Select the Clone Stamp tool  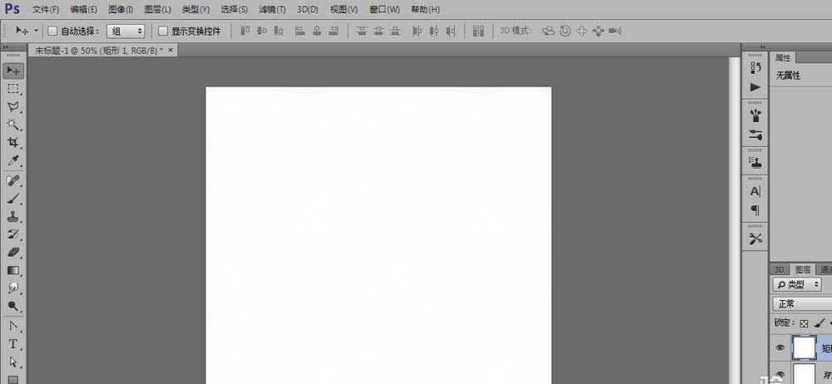(13, 216)
